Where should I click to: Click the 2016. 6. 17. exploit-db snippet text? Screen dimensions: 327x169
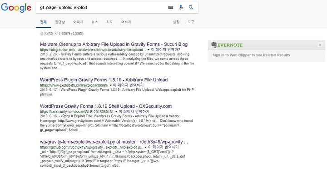(117, 92)
